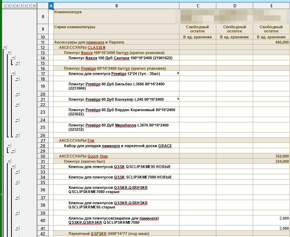
Task: Click 'В ед. хранения' in column D
Action: [234, 37]
